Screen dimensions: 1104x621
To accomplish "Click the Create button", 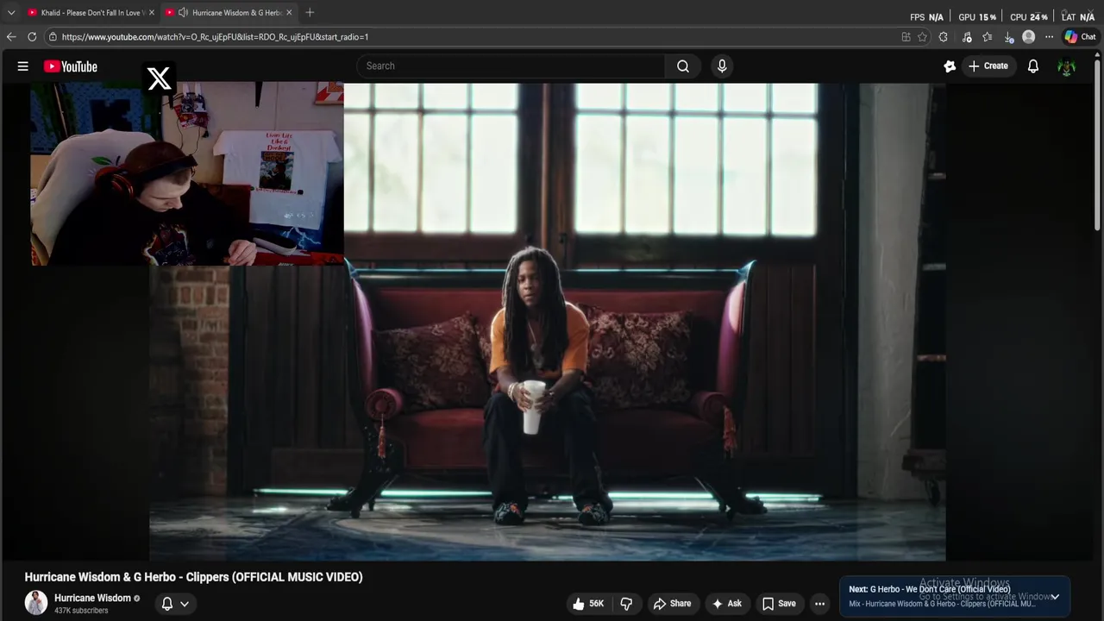I will (988, 66).
